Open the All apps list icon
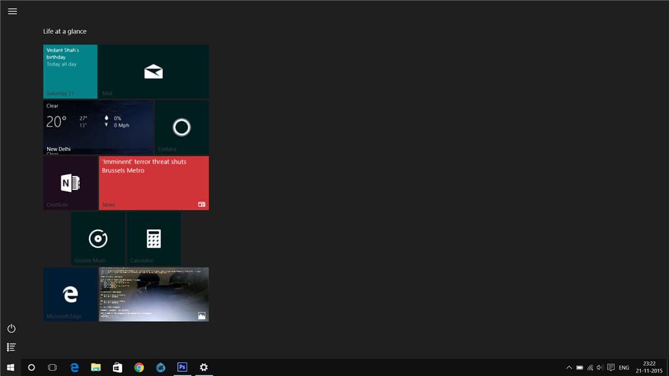The width and height of the screenshot is (669, 376). [x=12, y=347]
